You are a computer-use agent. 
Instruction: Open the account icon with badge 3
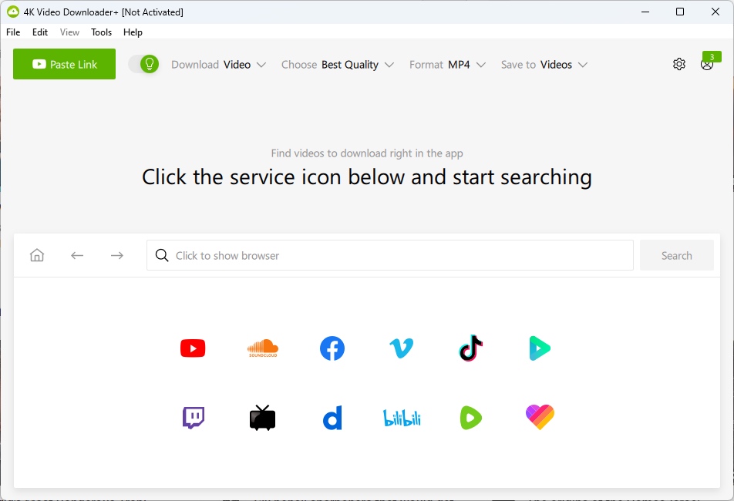pyautogui.click(x=707, y=65)
